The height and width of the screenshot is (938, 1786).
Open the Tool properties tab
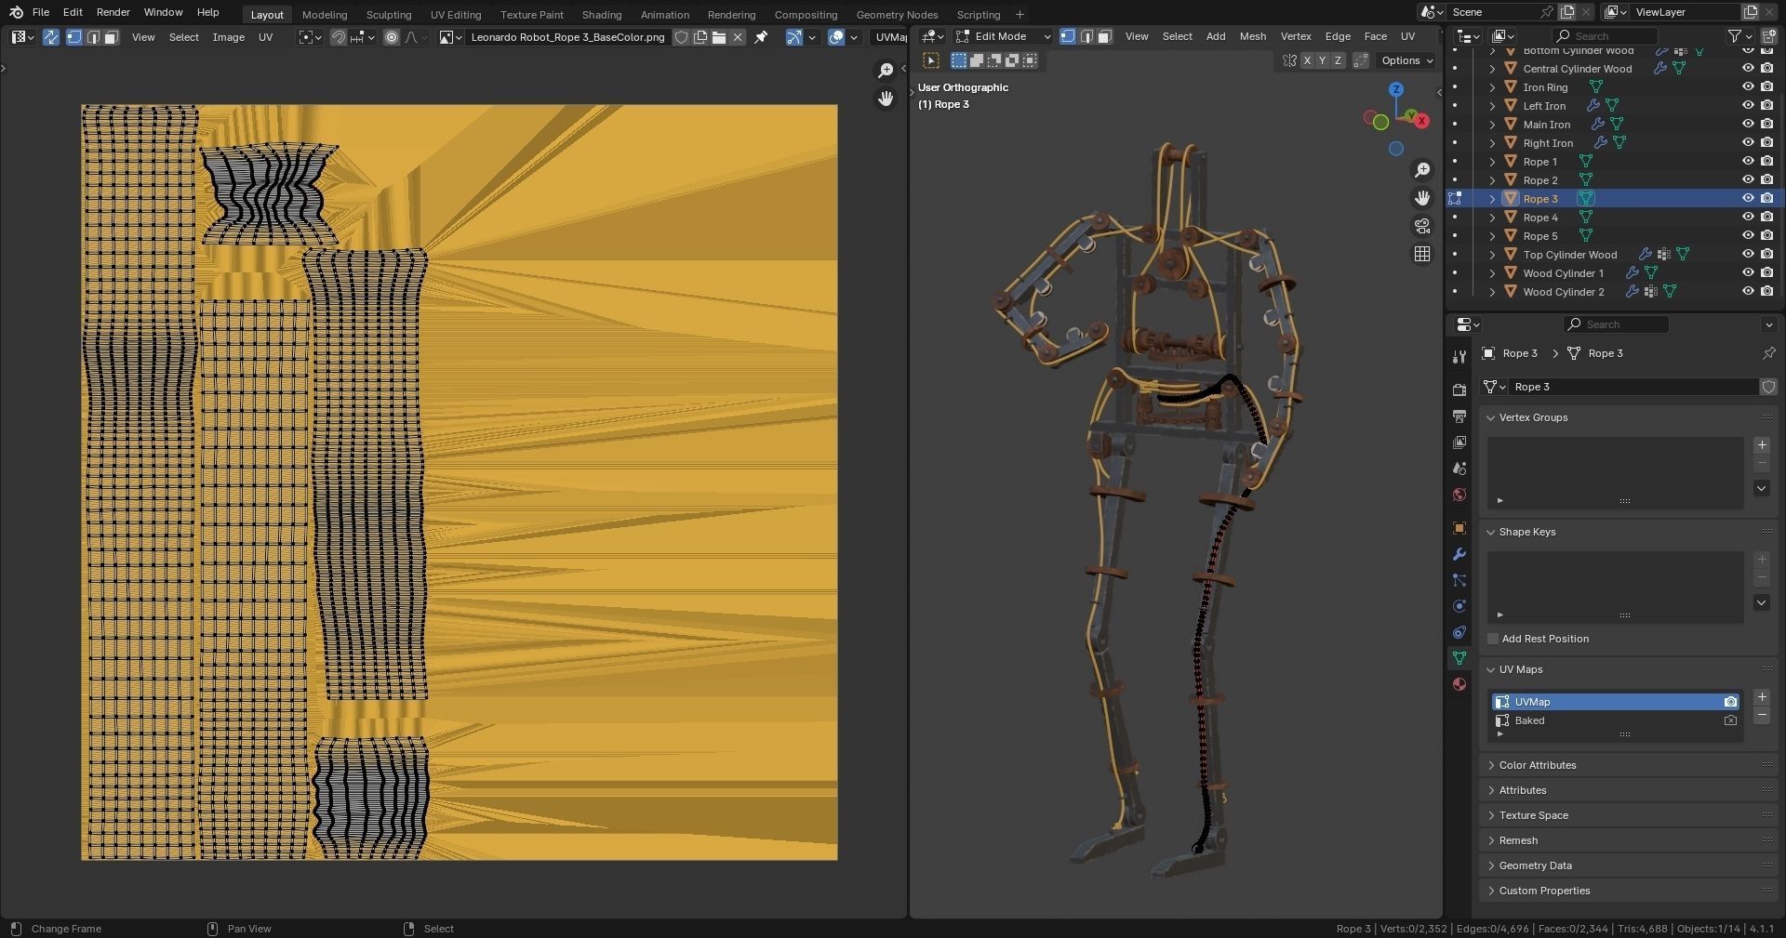[1459, 357]
